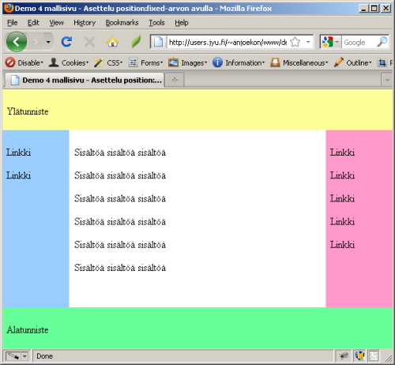Viewport: 395px width, 365px height.
Task: Click the status bar tool icon on the left
Action: 13,356
